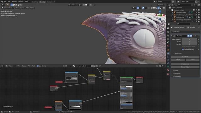This screenshot has width=201, height=113.
Task: Adjust the Render level value field
Action: click(x=189, y=44)
